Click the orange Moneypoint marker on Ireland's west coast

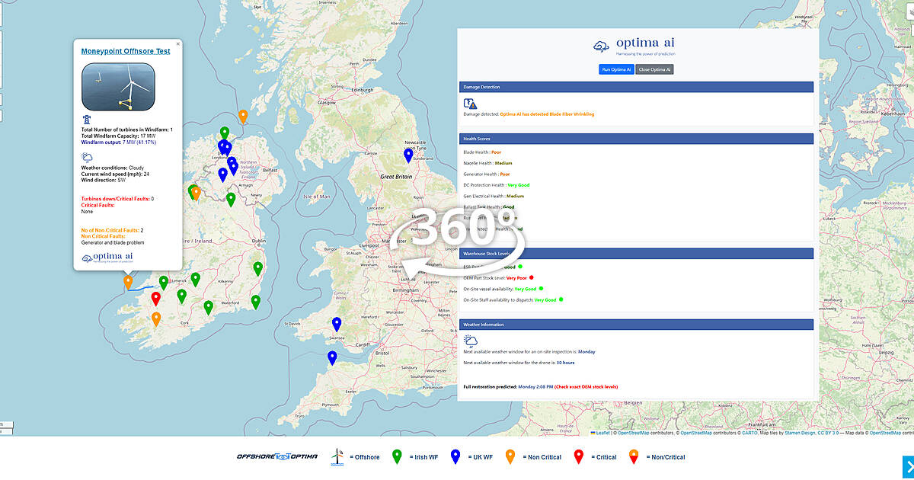(128, 283)
